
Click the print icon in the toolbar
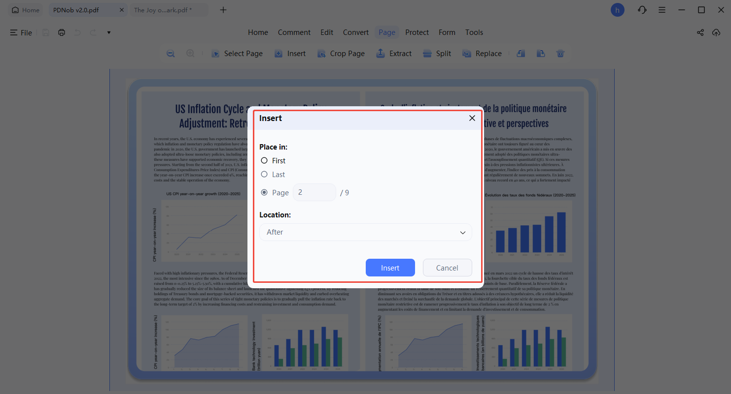pos(62,32)
